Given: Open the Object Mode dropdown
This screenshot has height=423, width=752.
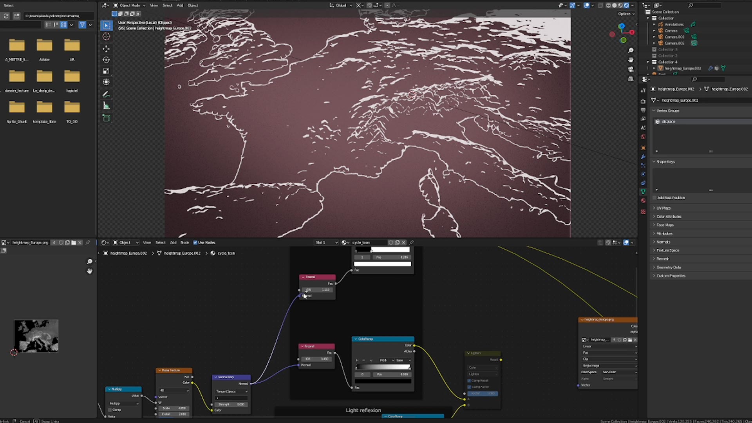Looking at the screenshot, I should click(129, 5).
